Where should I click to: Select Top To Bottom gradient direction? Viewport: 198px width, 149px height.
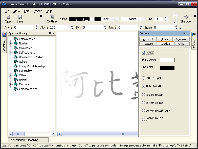(x=143, y=94)
